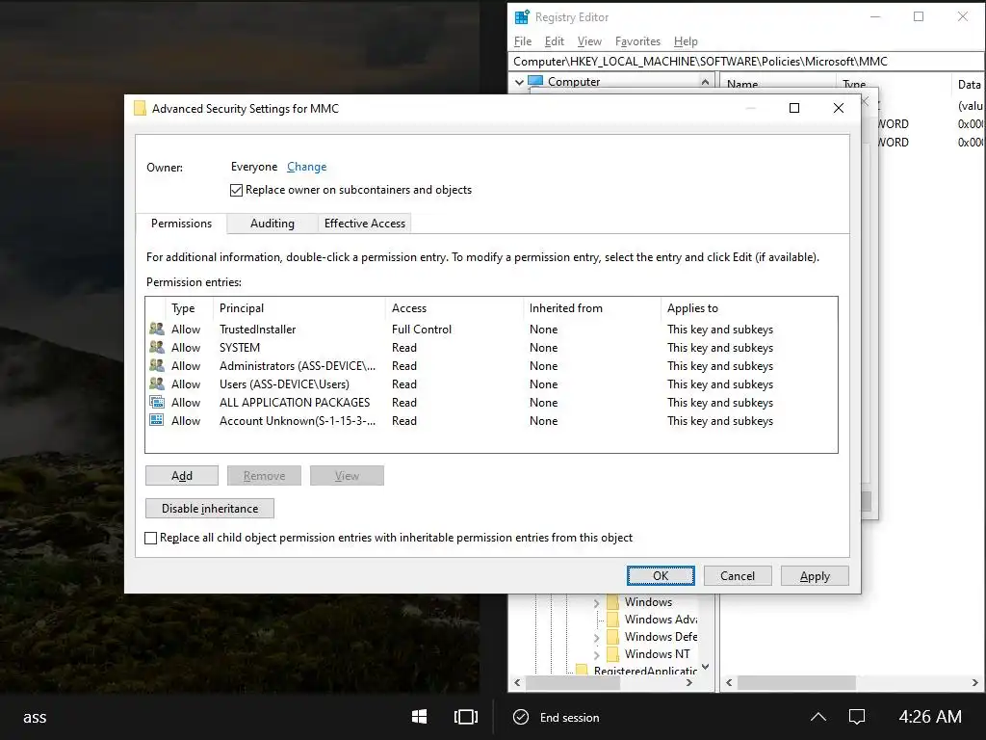Viewport: 986px width, 740px height.
Task: Switch to the Auditing tab
Action: pyautogui.click(x=272, y=224)
